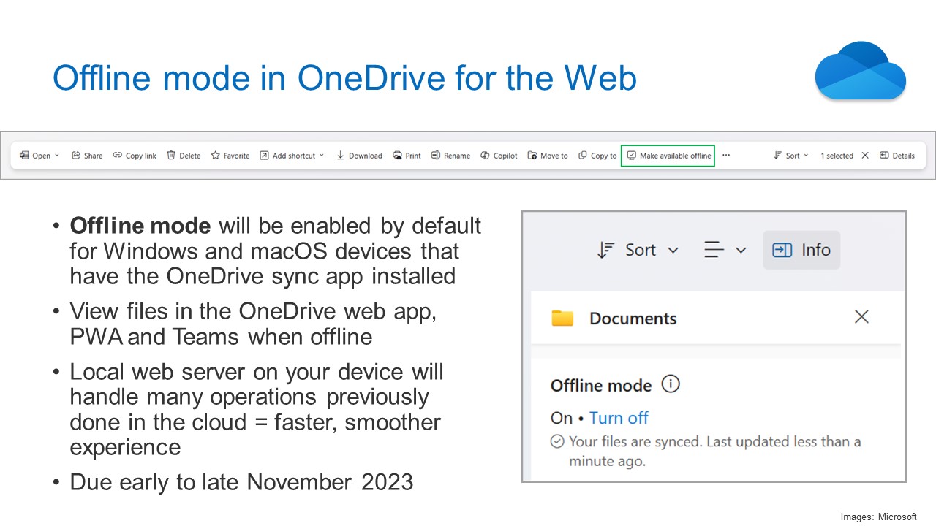The width and height of the screenshot is (936, 526).
Task: Expand the Open dropdown
Action: (x=56, y=155)
